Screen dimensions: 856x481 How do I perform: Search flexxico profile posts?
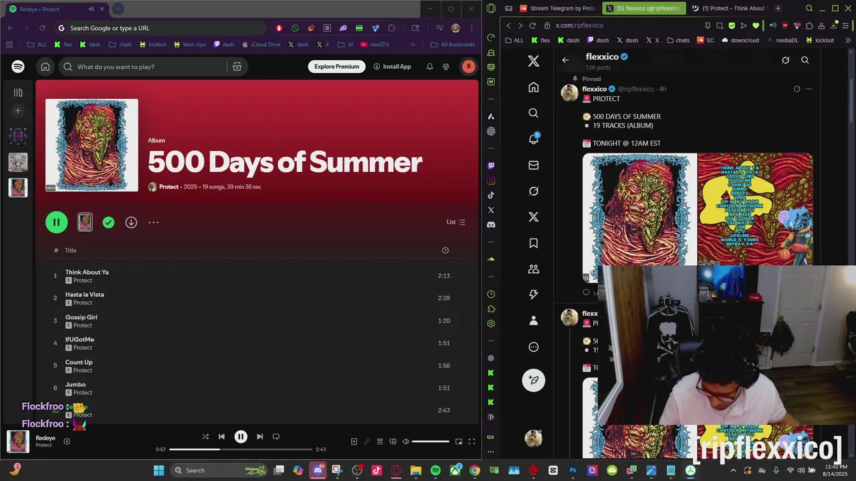pyautogui.click(x=805, y=60)
